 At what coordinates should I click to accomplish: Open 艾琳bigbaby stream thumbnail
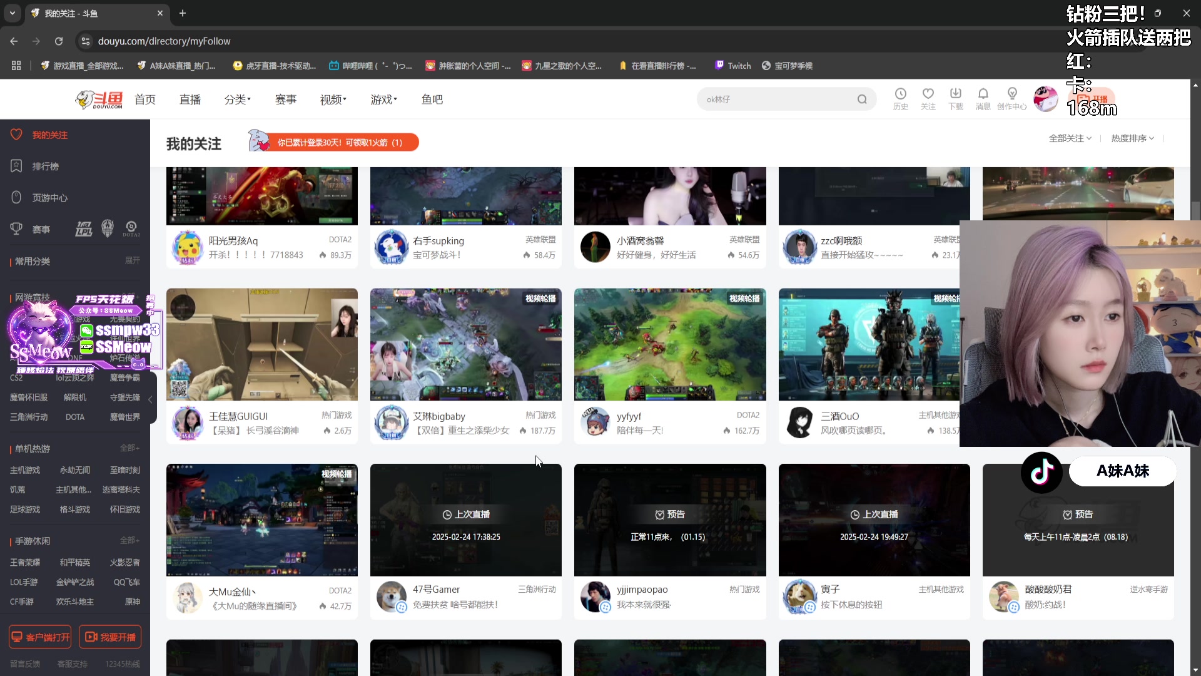[x=466, y=344]
